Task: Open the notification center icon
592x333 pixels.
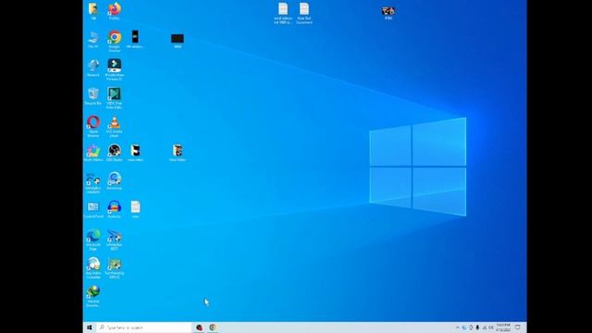Action: click(x=518, y=327)
